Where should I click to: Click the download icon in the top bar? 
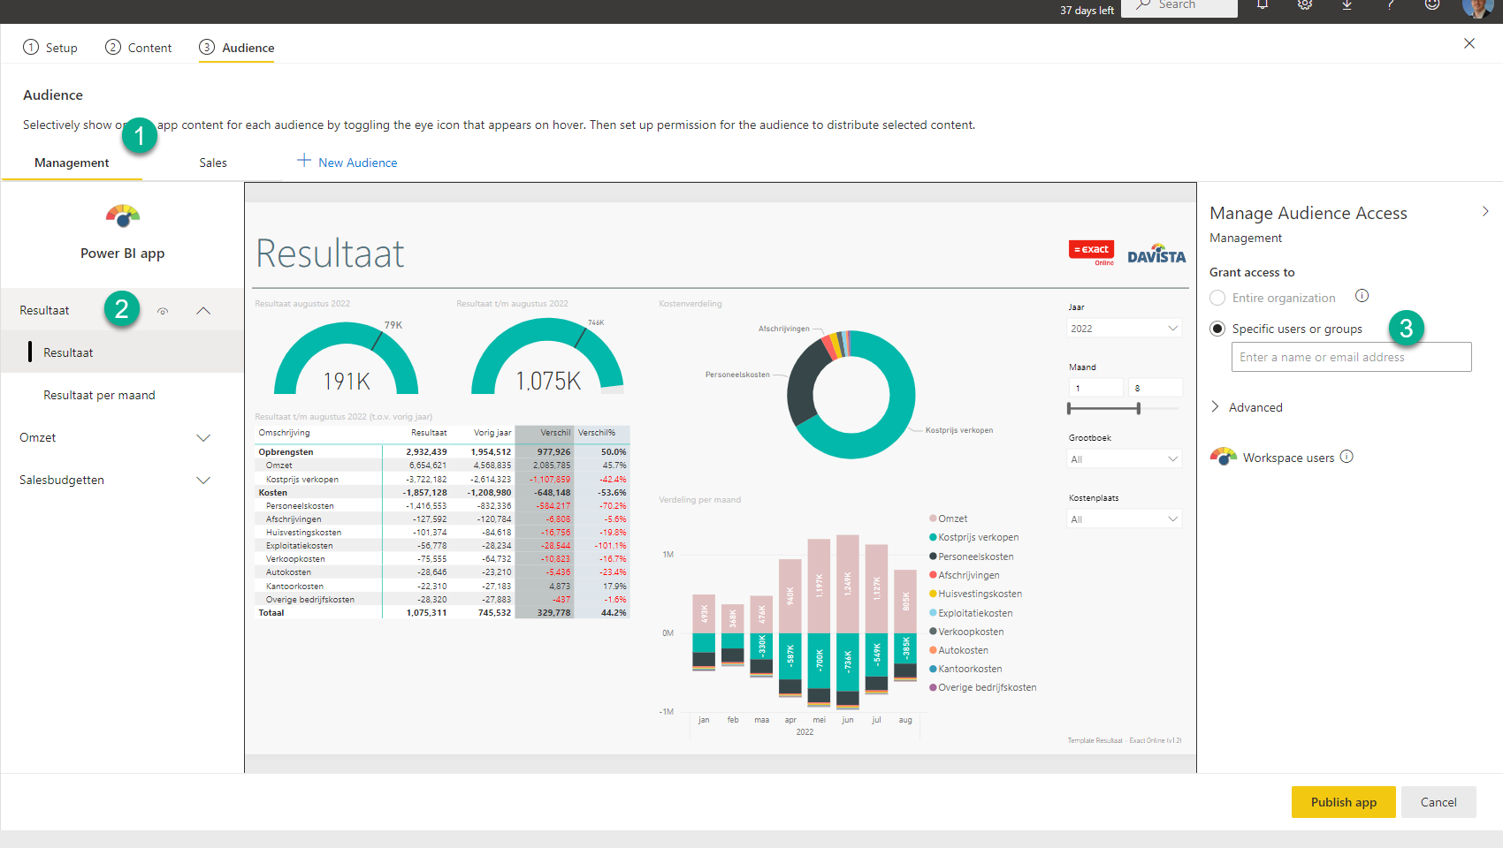tap(1347, 5)
